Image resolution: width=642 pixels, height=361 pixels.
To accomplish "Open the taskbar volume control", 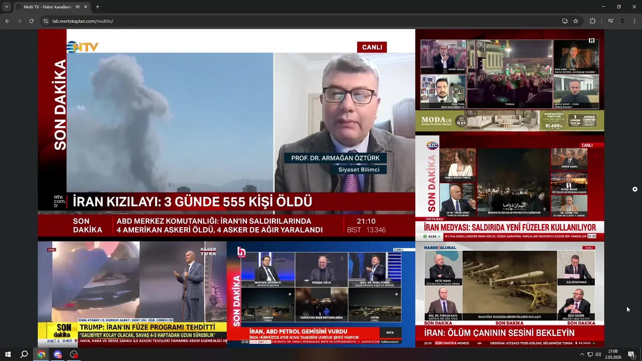I will coord(598,354).
